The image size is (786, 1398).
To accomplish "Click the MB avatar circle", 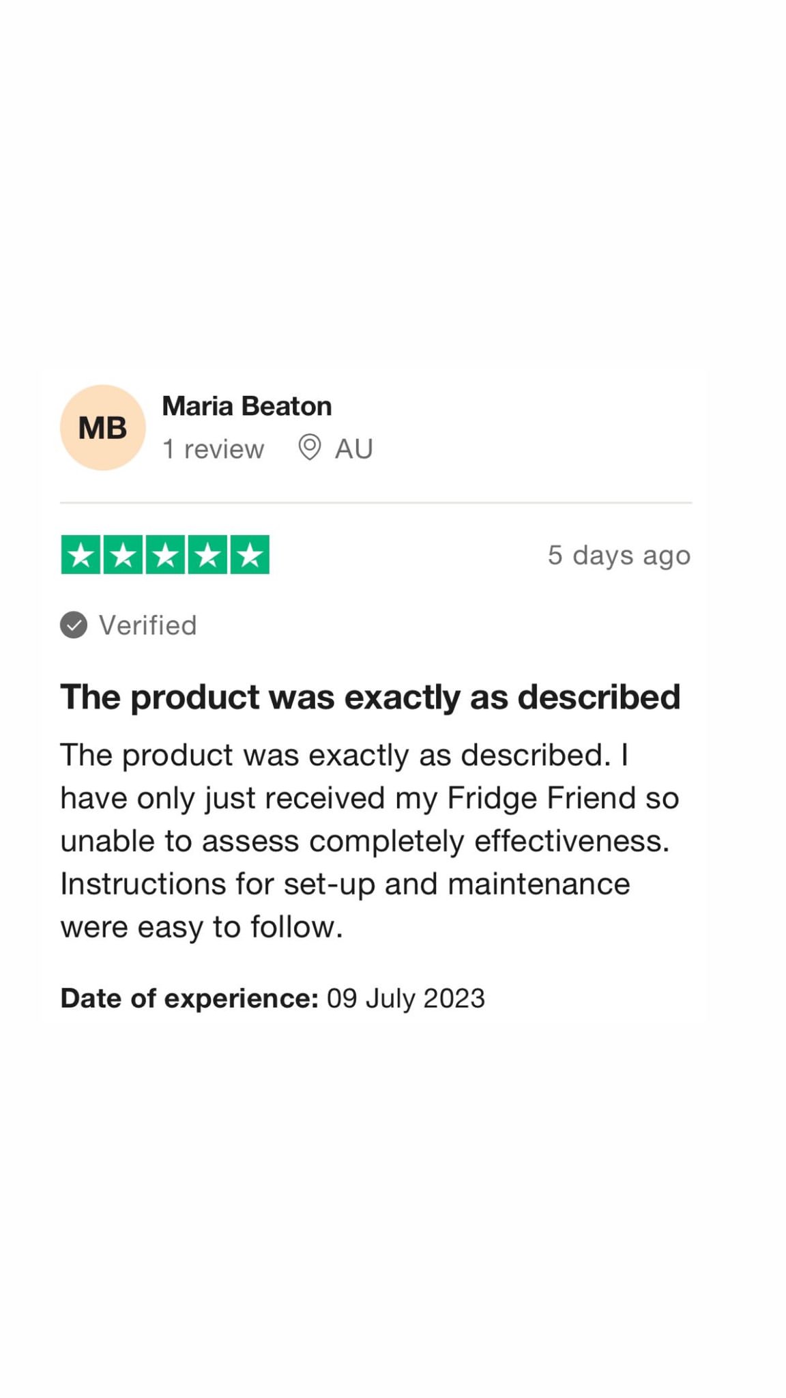I will point(102,427).
